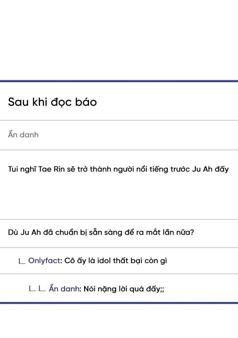Click the reply text "Nói nặng lời quá đấy"

tap(124, 289)
